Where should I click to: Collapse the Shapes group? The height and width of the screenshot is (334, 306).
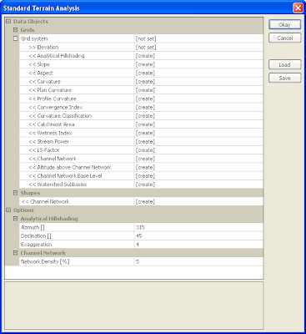(15, 193)
